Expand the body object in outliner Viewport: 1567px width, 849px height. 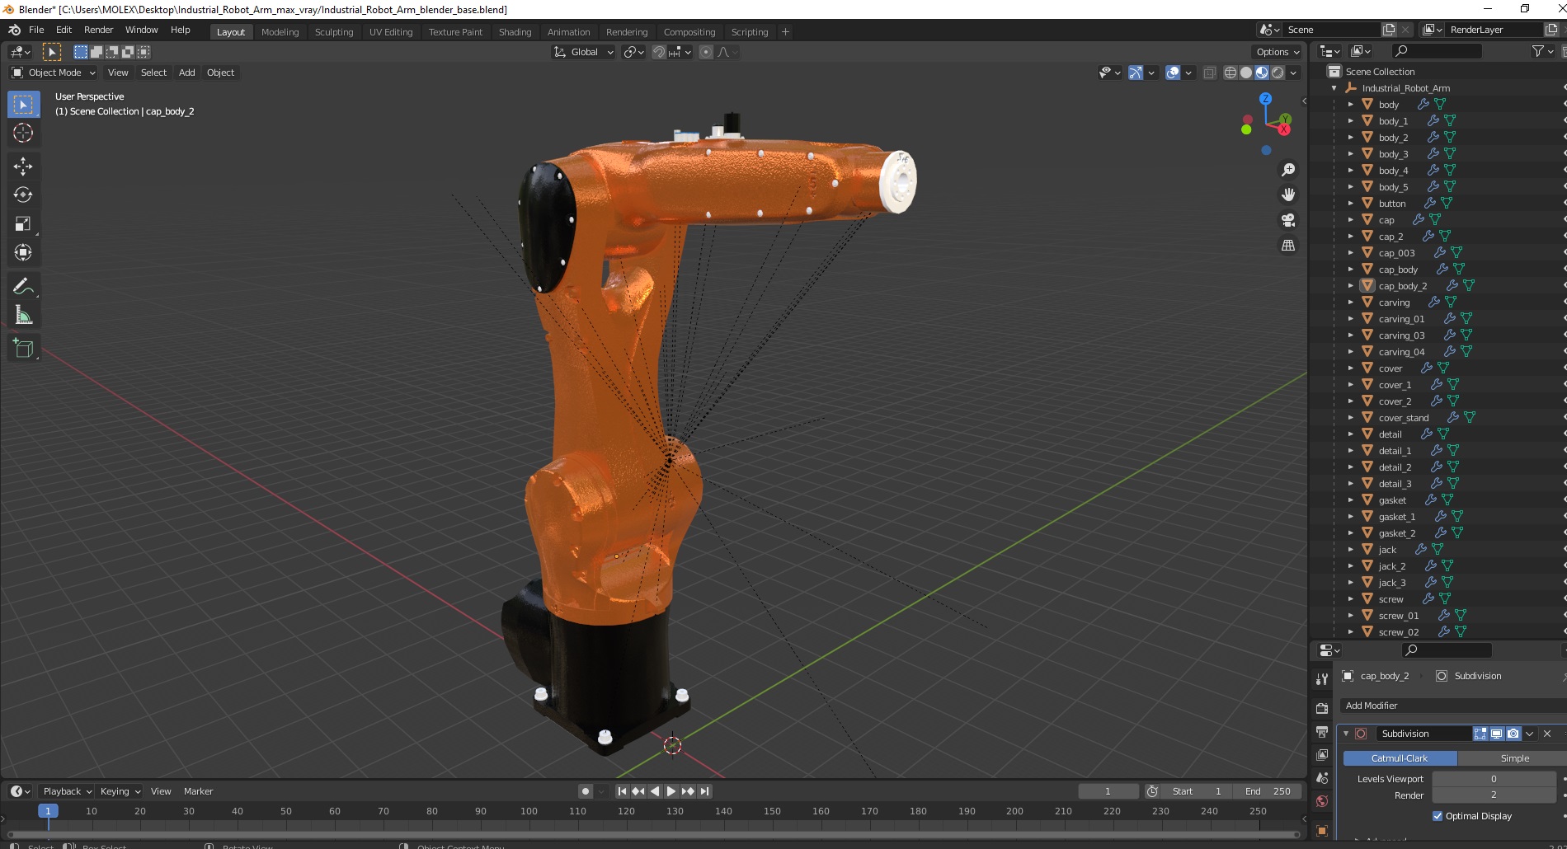click(x=1350, y=105)
